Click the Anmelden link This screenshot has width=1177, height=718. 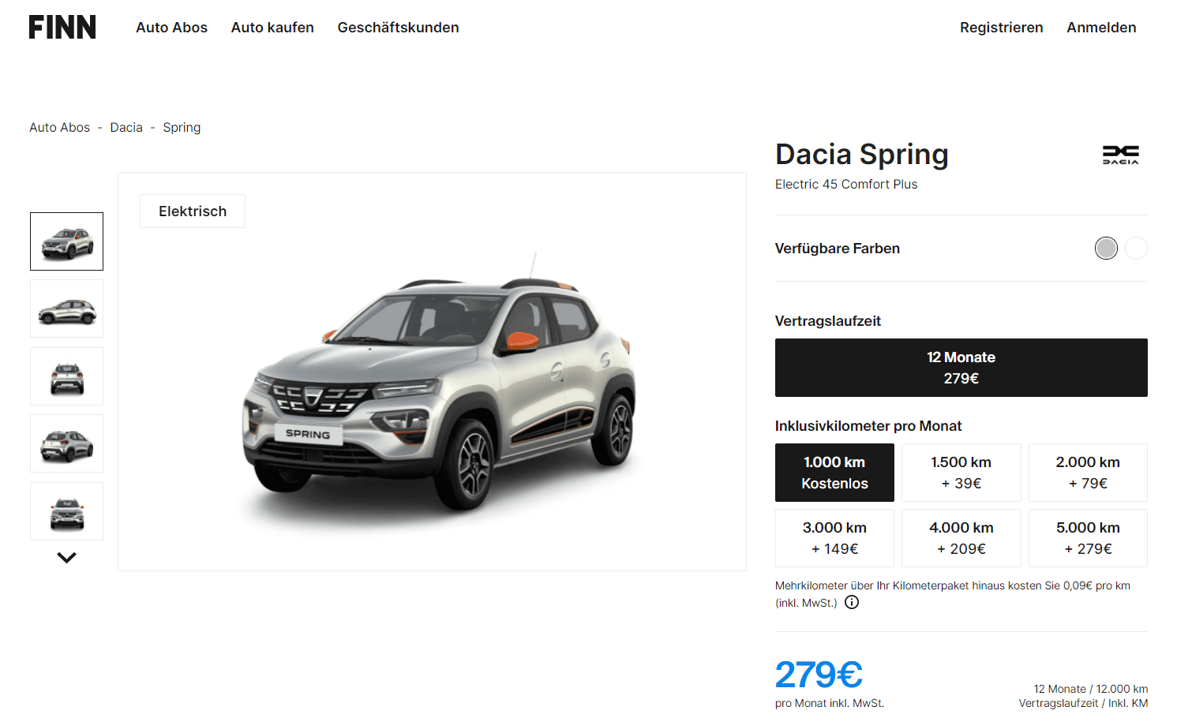click(x=1101, y=28)
